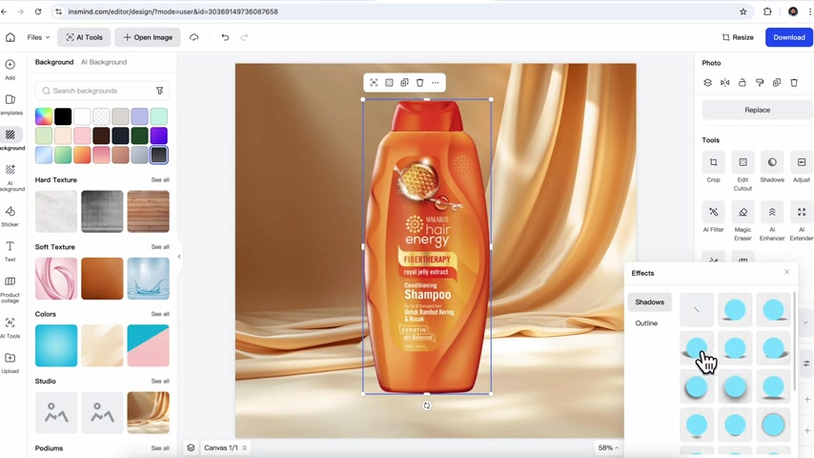The image size is (814, 458).
Task: Click the Replace button
Action: (x=757, y=111)
